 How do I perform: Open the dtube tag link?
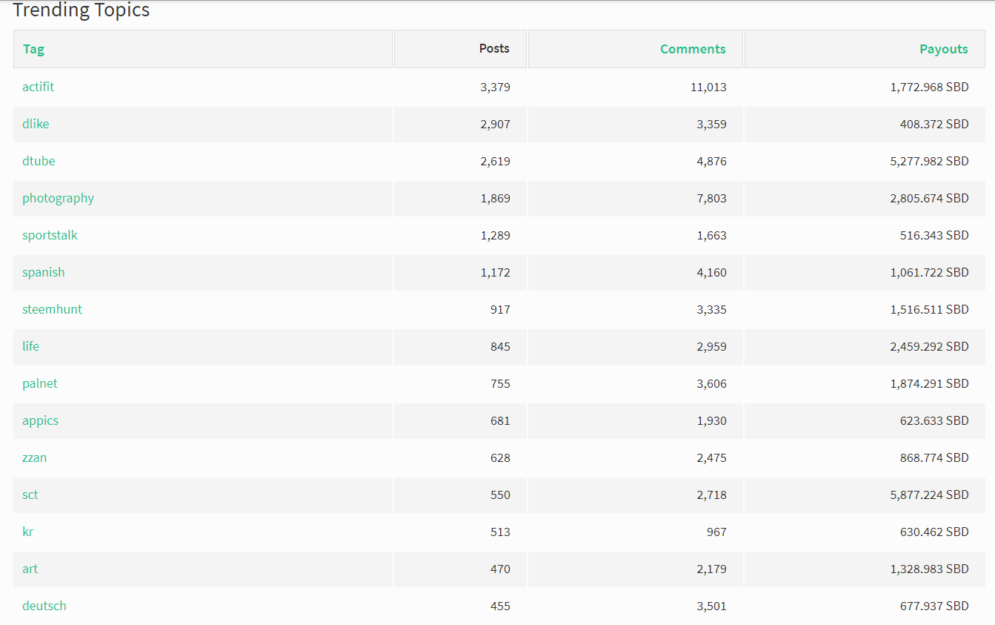pyautogui.click(x=39, y=161)
